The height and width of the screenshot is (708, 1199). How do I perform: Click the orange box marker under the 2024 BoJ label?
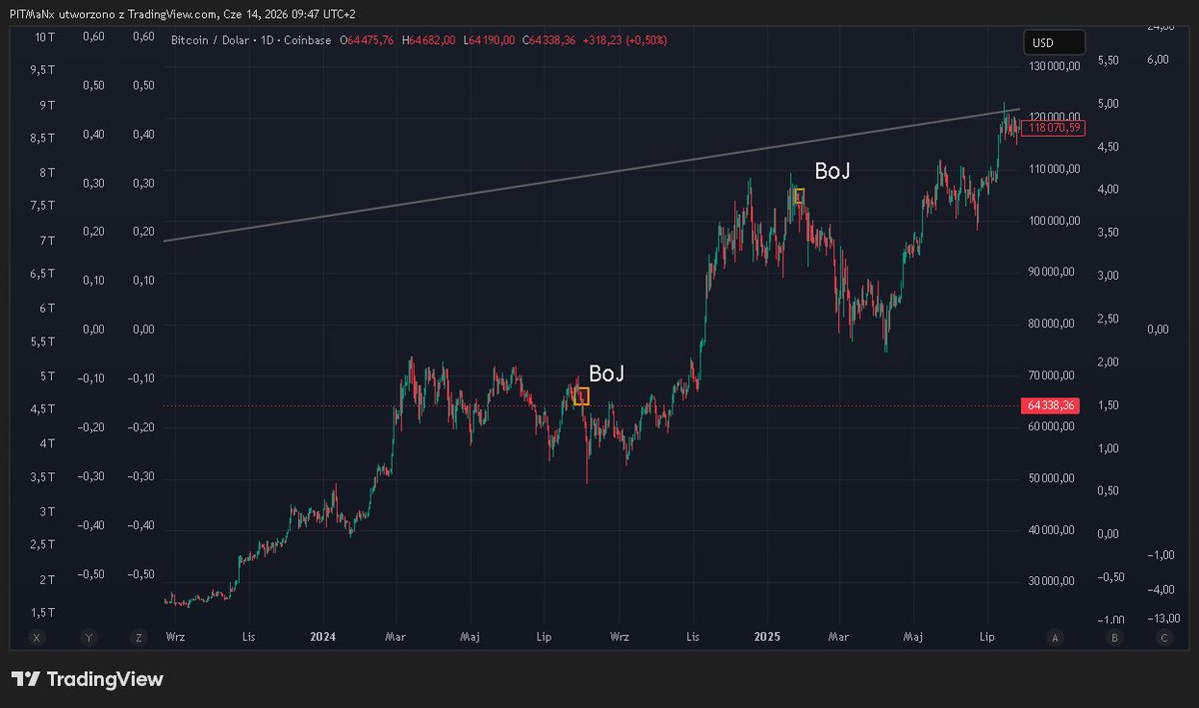click(x=582, y=396)
